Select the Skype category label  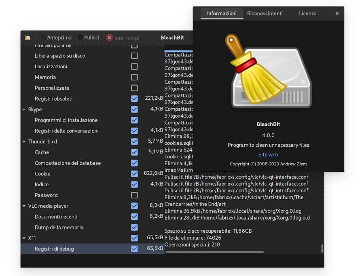[35, 109]
